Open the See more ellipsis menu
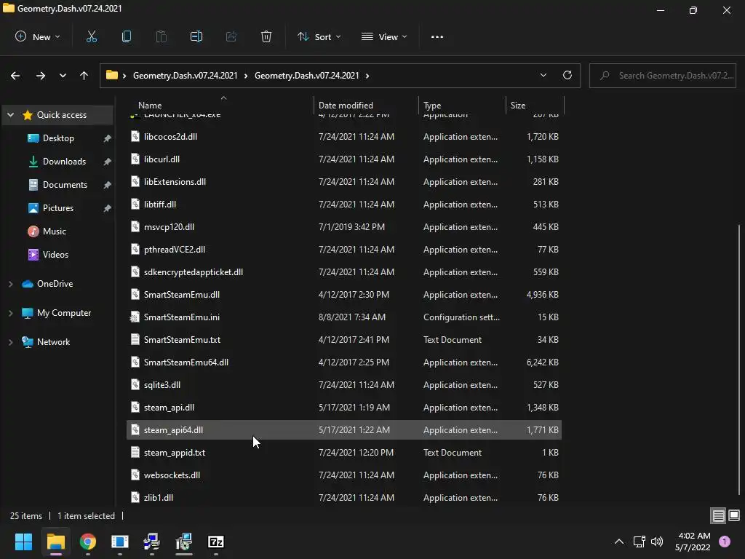Viewport: 745px width, 559px height. 437,36
